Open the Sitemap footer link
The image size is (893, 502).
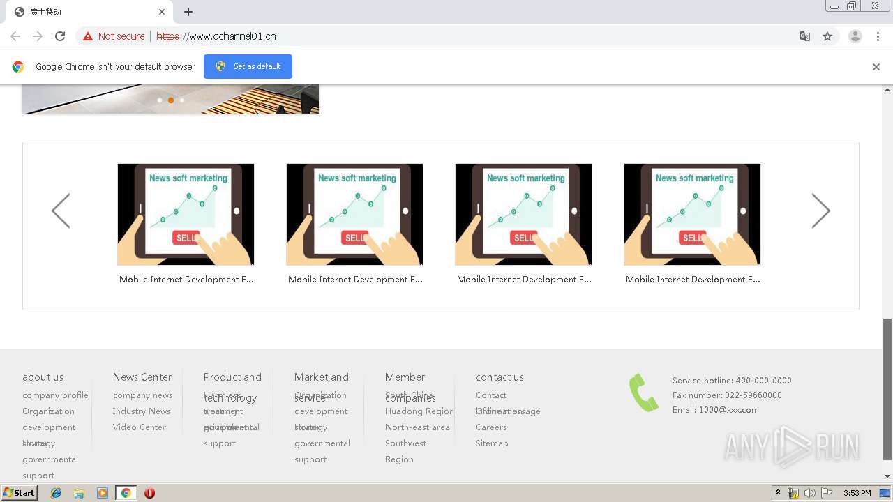pos(492,443)
